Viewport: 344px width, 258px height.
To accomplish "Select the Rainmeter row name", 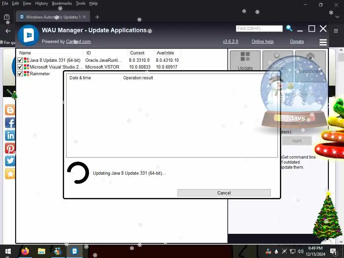I will pyautogui.click(x=40, y=74).
